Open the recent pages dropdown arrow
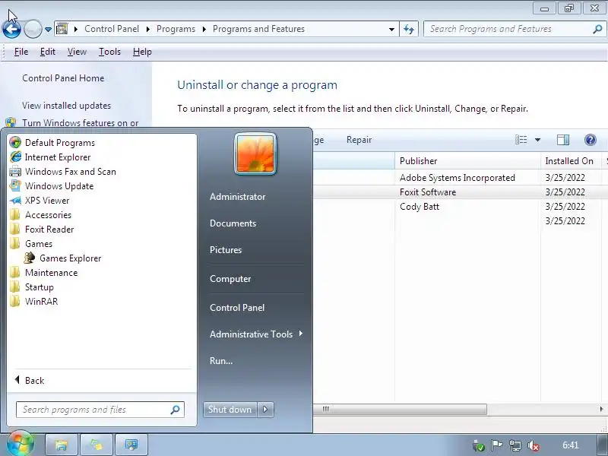 [x=48, y=30]
